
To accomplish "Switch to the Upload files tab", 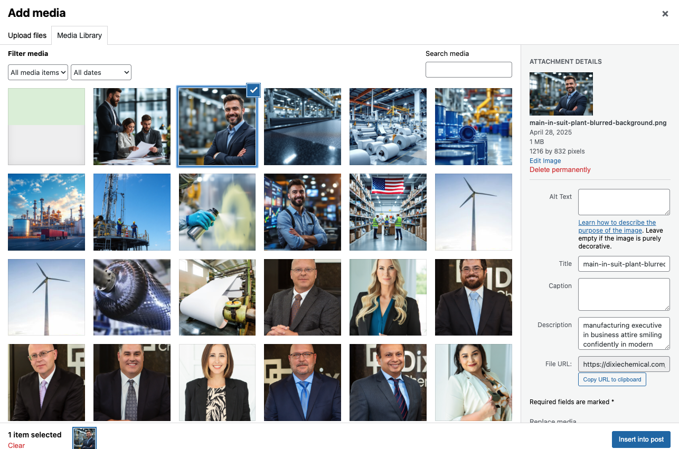I will (x=27, y=35).
